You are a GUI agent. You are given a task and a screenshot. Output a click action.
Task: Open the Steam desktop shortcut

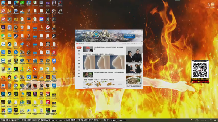click(16, 36)
